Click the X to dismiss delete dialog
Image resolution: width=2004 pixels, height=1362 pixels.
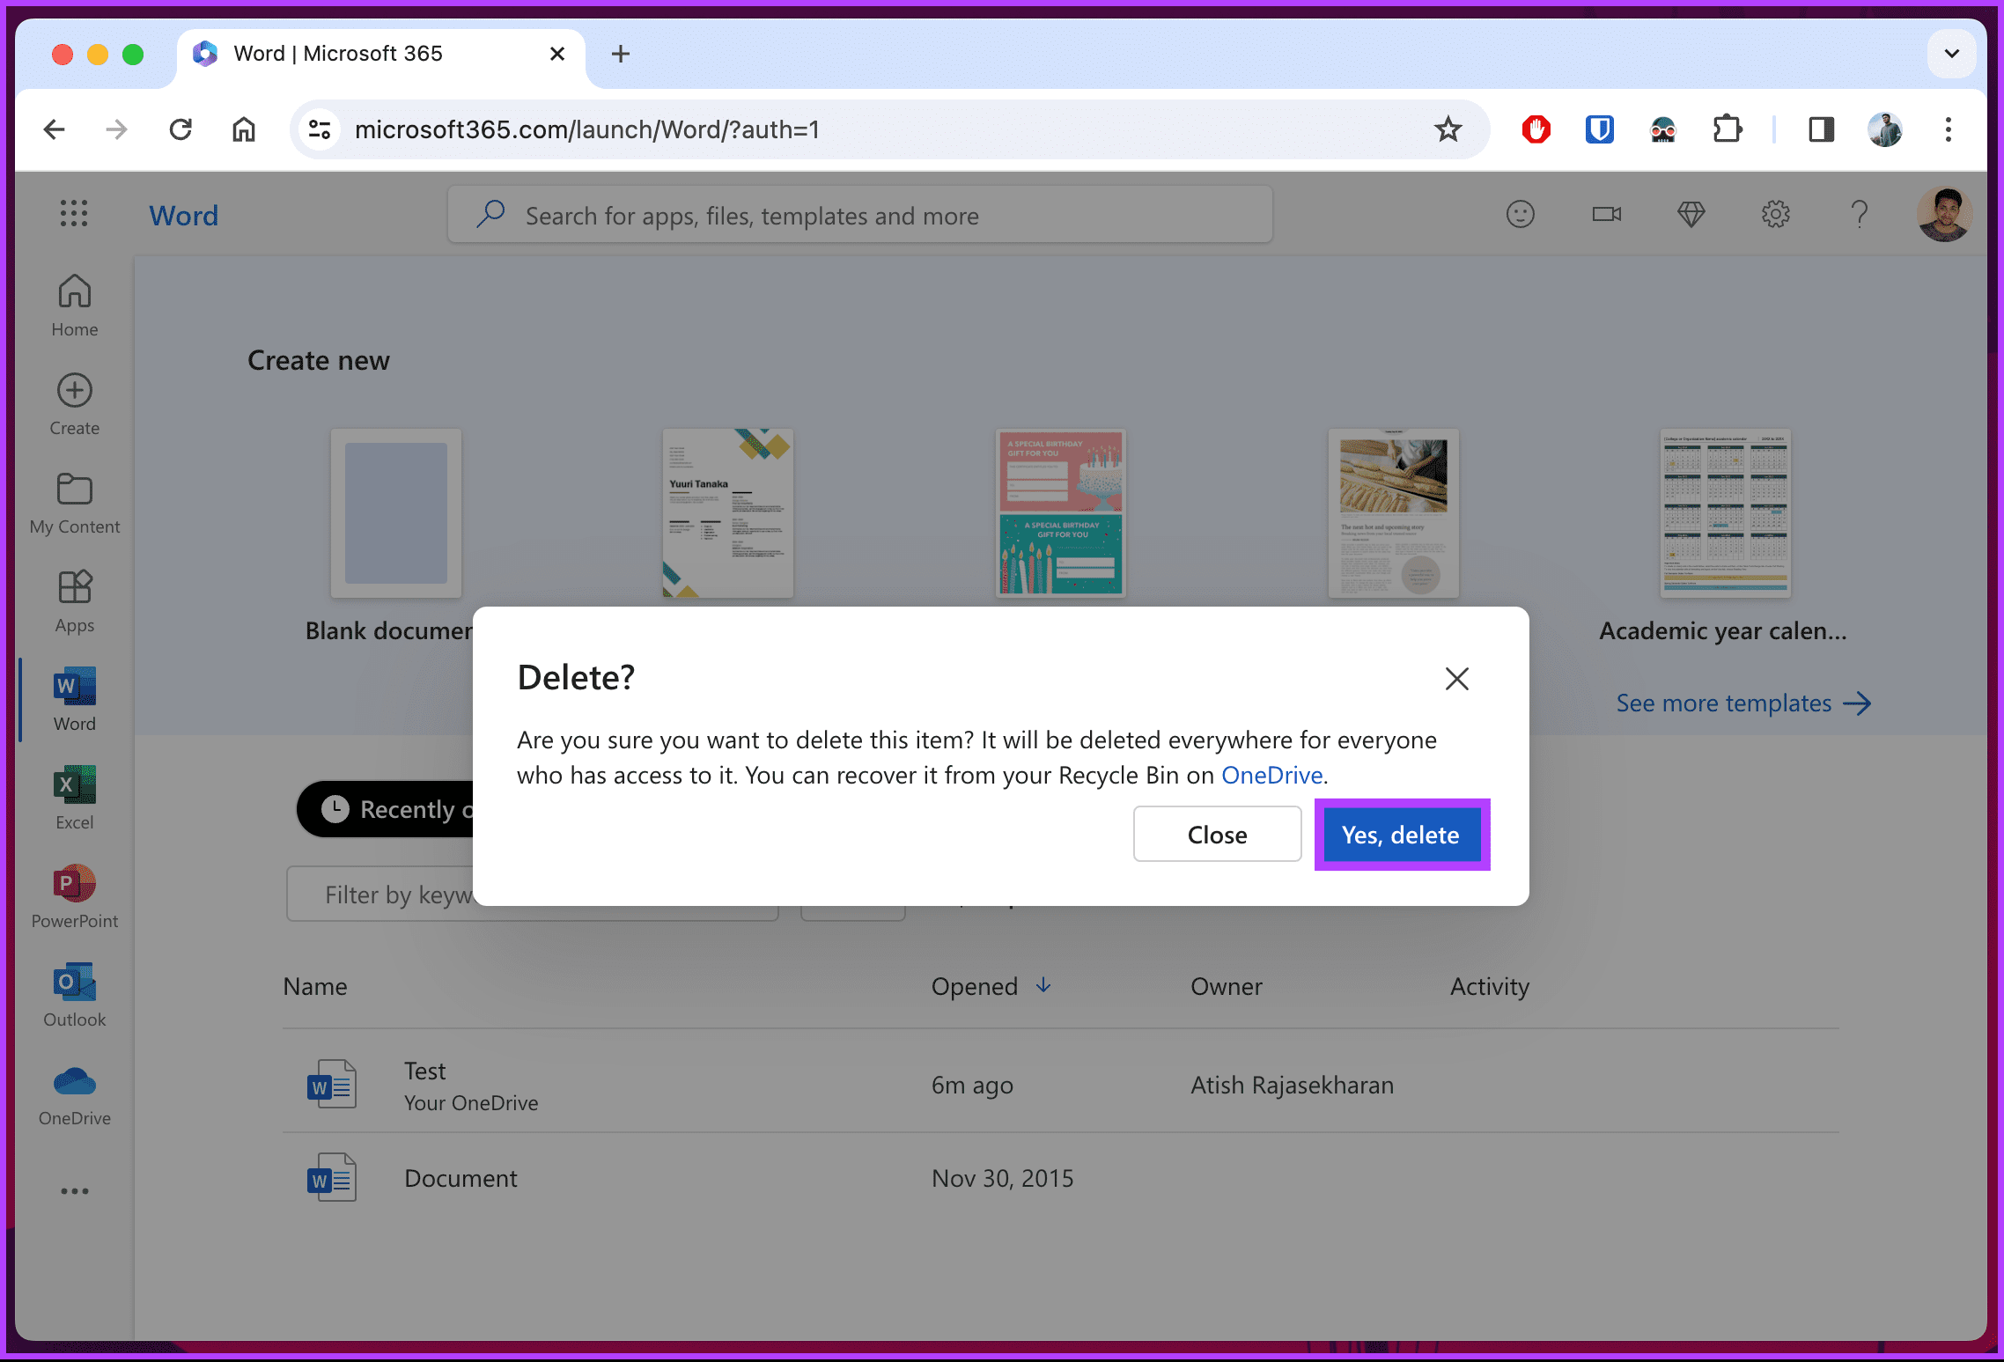pyautogui.click(x=1455, y=678)
